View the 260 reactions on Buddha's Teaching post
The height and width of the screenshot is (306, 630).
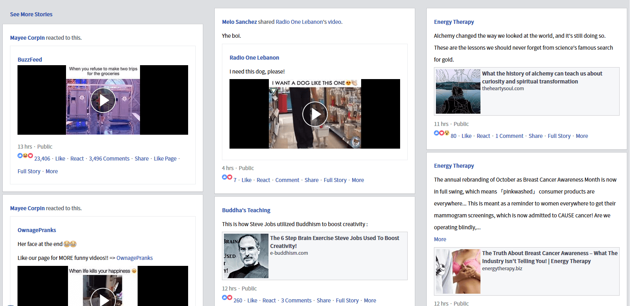pyautogui.click(x=238, y=300)
